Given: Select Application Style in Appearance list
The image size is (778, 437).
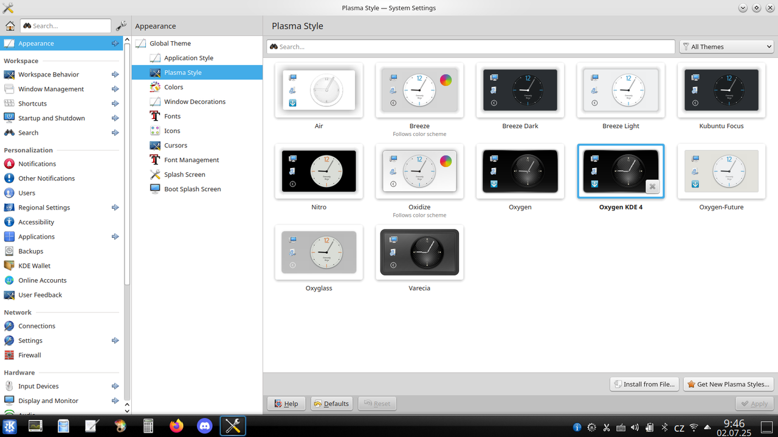Looking at the screenshot, I should 197,58.
